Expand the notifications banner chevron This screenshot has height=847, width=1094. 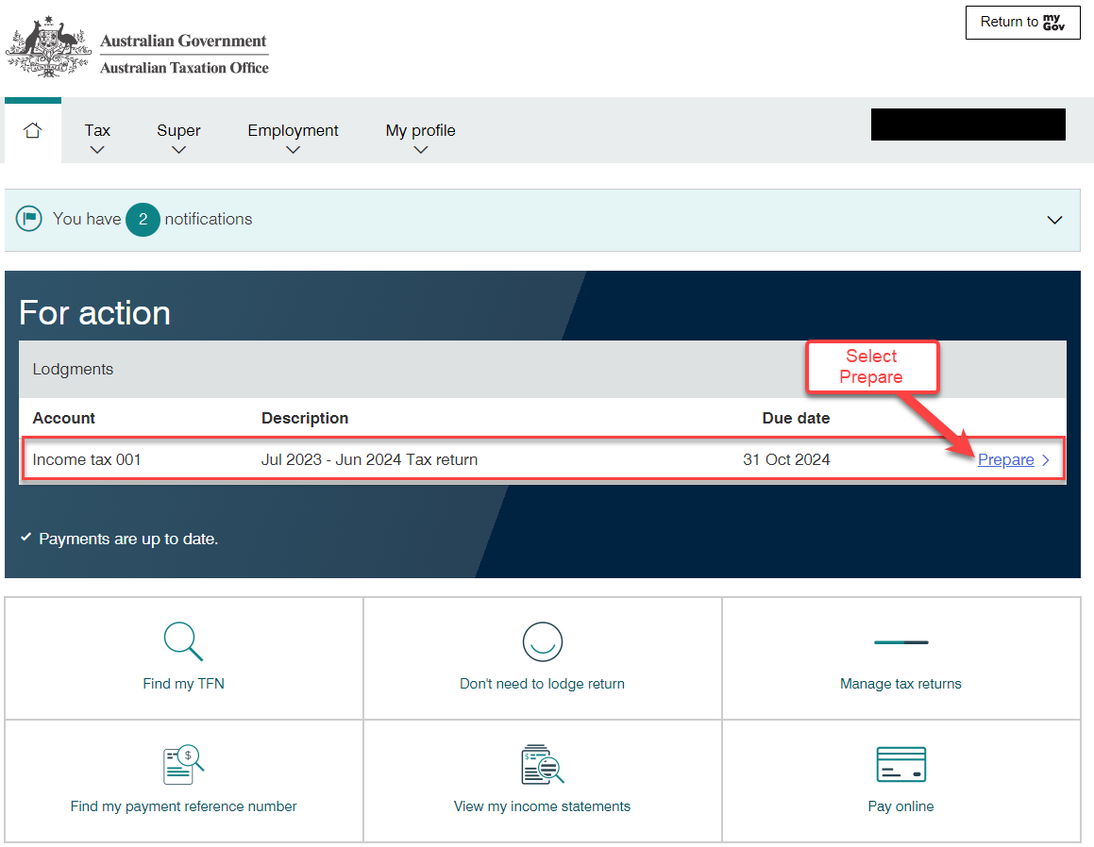(1054, 219)
